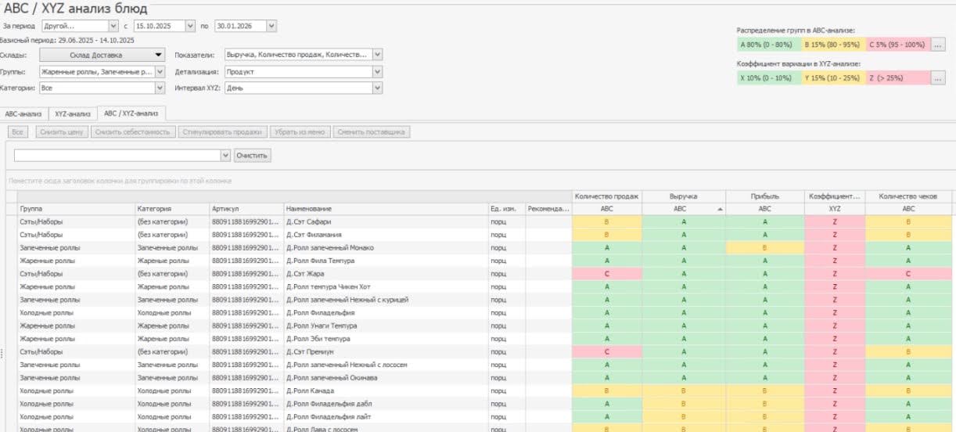Select the row 'Д.Ролл Эби темпура'
956x432 pixels.
tap(483, 339)
